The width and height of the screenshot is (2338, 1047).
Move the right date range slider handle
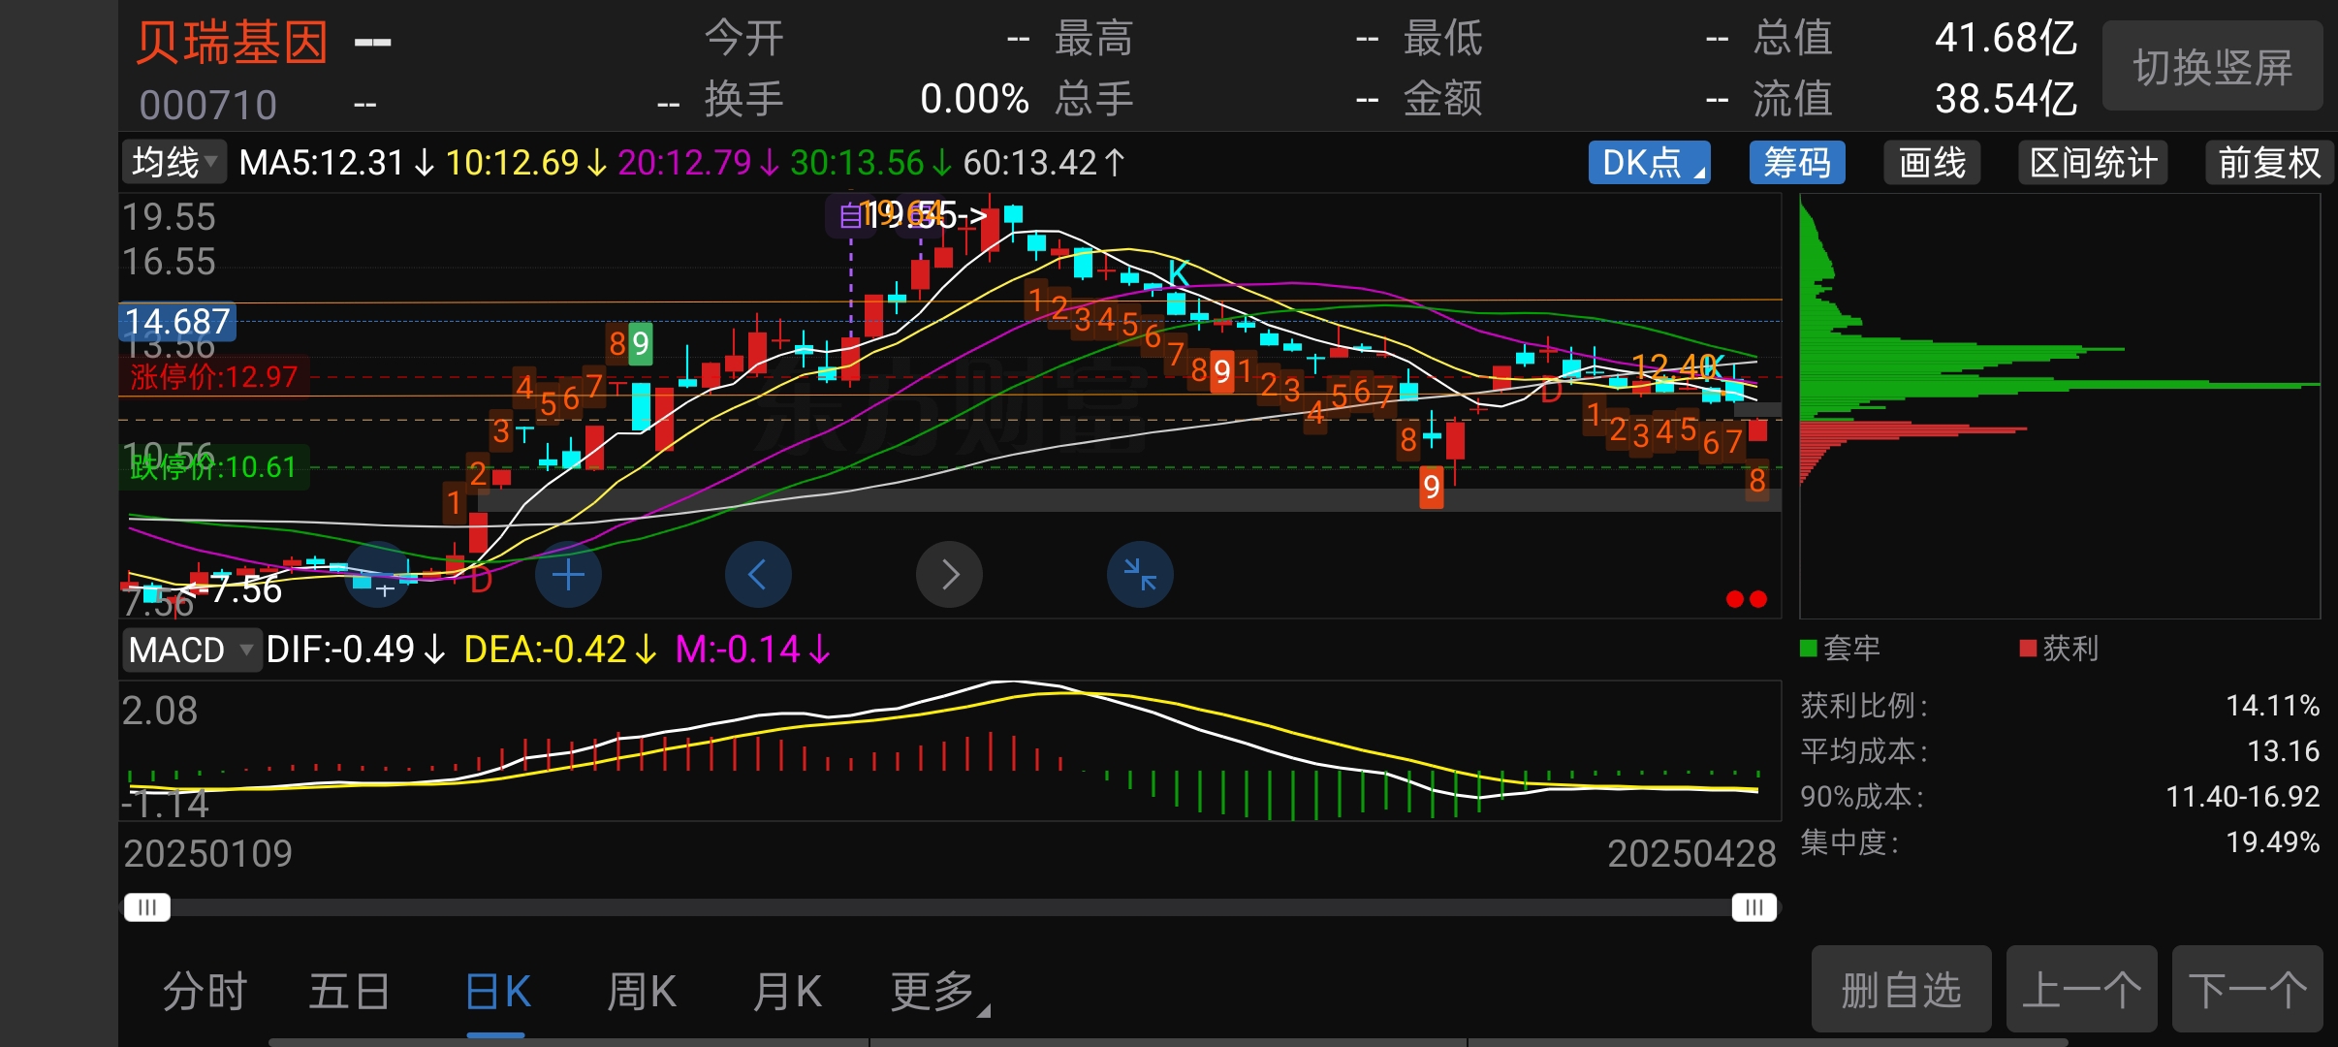click(x=1754, y=907)
